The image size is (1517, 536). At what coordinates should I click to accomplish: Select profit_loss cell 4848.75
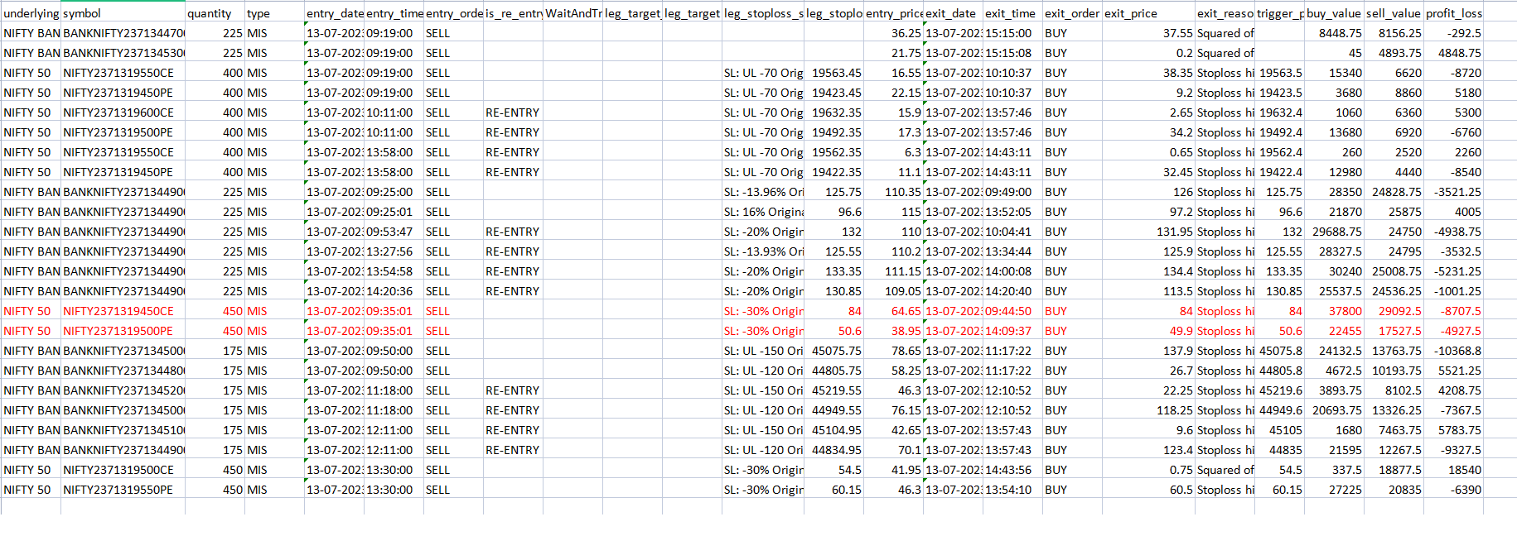point(1453,53)
